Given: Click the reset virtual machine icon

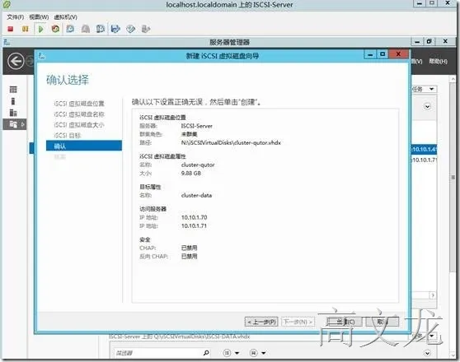Looking at the screenshot, I should 55,29.
